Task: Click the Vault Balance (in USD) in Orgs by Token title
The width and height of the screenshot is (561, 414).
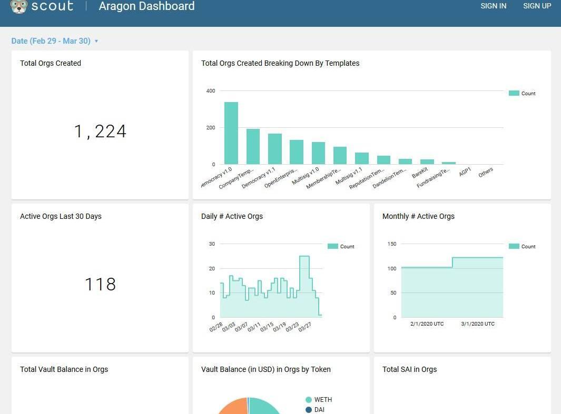Action: (266, 370)
